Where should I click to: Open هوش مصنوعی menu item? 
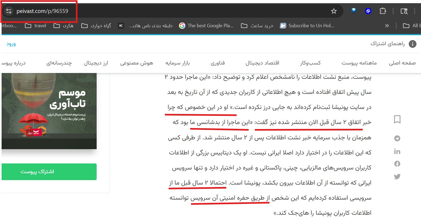(137, 63)
